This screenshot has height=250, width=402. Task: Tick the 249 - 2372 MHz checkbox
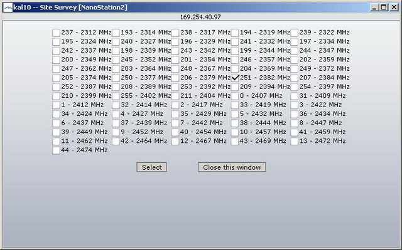point(295,69)
